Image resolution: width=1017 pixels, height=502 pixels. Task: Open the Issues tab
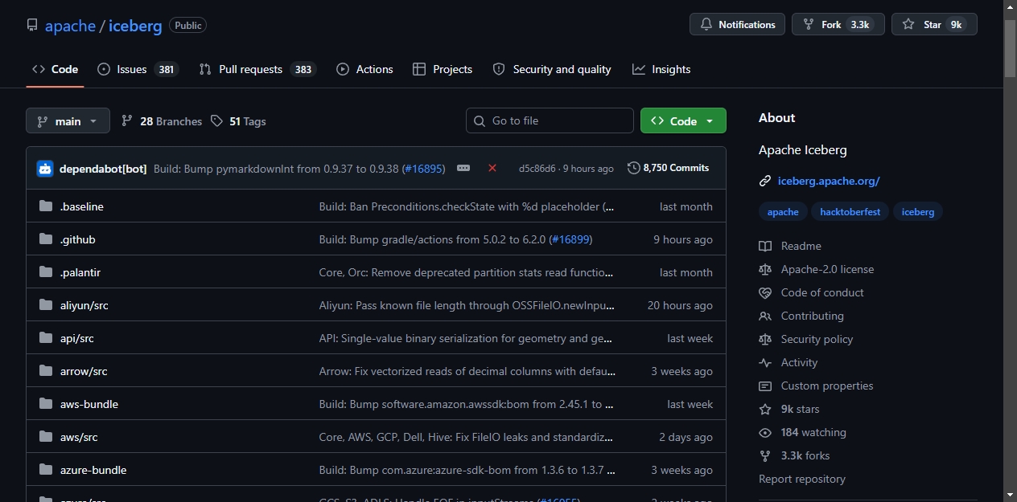[x=138, y=69]
